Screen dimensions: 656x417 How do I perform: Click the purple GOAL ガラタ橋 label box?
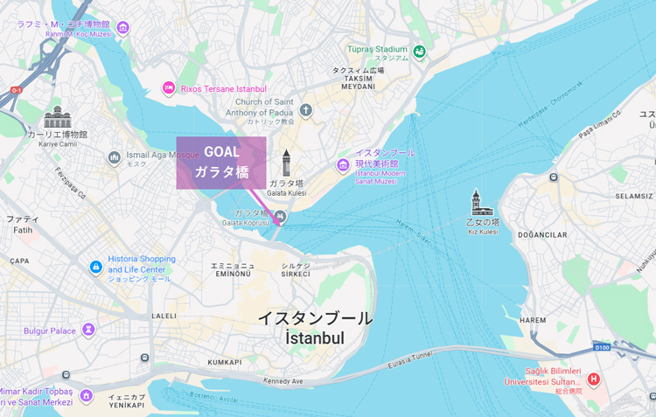[x=221, y=163]
